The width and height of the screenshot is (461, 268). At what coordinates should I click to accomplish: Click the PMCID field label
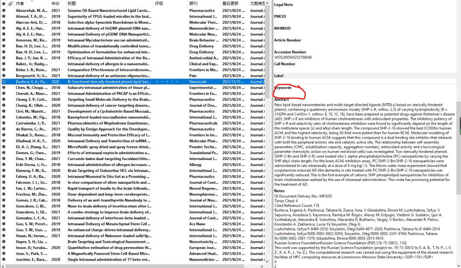[x=280, y=17]
